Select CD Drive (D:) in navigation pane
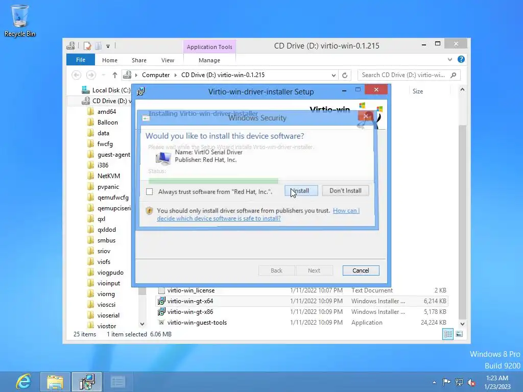 pyautogui.click(x=107, y=101)
